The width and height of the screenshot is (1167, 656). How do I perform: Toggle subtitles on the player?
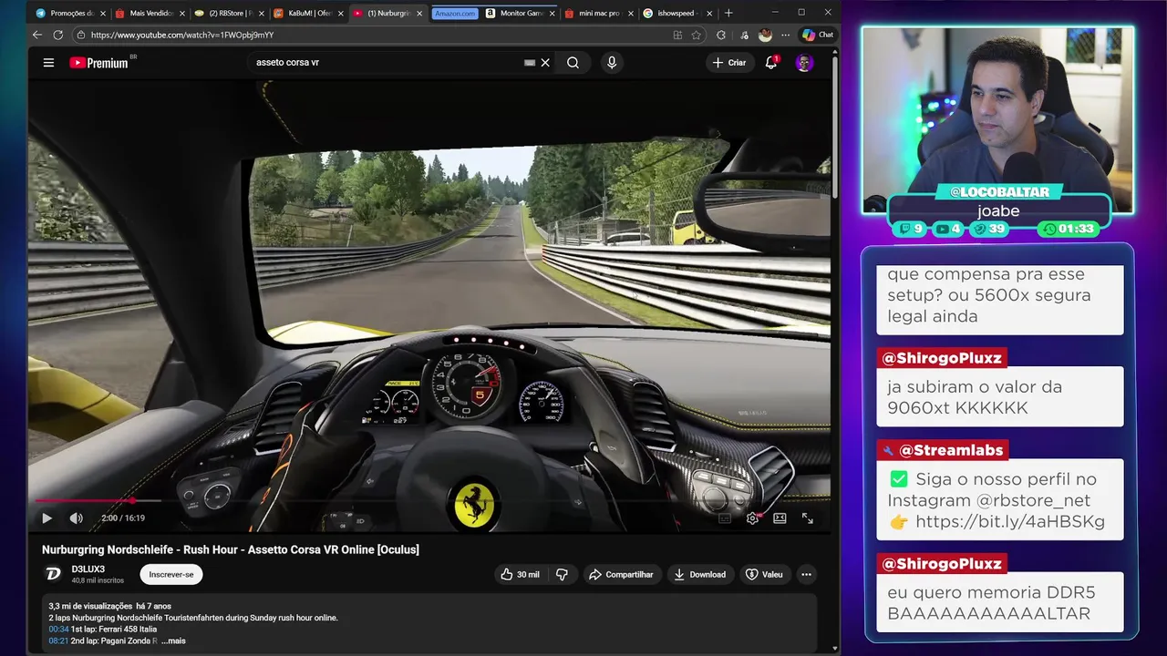click(x=725, y=518)
